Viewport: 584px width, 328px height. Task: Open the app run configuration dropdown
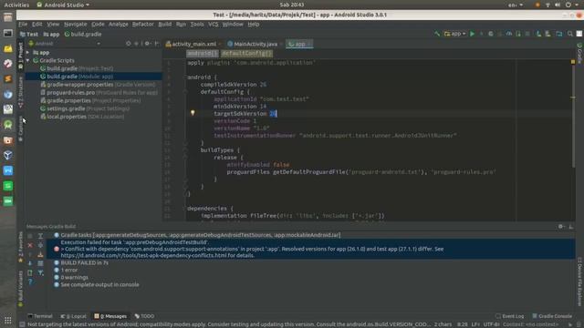tap(454, 34)
